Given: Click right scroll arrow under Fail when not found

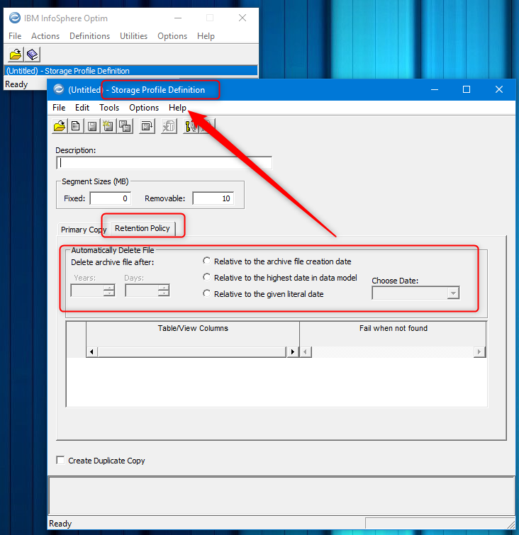Looking at the screenshot, I should (479, 351).
